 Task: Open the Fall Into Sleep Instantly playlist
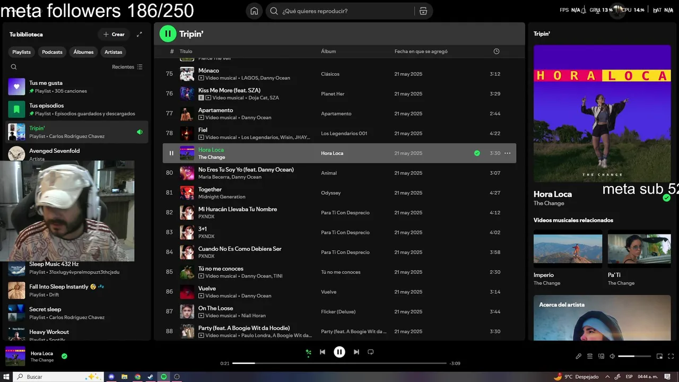[x=77, y=290]
